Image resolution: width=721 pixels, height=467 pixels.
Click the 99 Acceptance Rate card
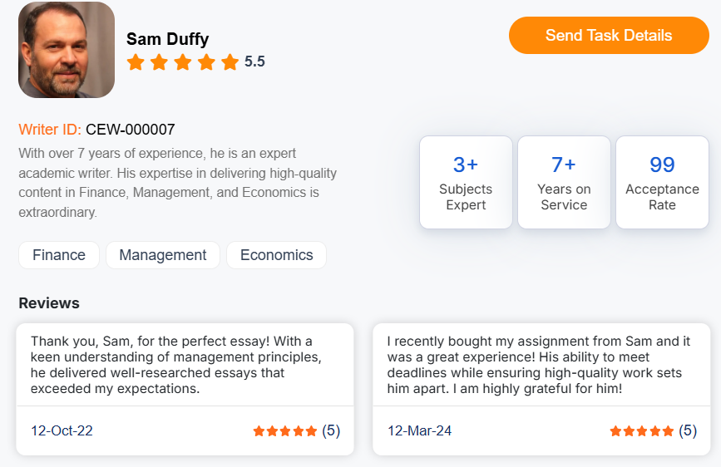(x=662, y=182)
